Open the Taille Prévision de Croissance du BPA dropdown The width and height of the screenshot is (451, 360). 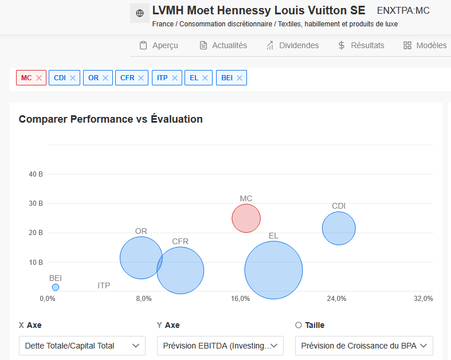point(364,346)
